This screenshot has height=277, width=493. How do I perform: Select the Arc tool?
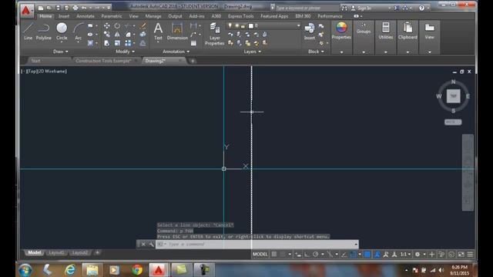(x=78, y=32)
